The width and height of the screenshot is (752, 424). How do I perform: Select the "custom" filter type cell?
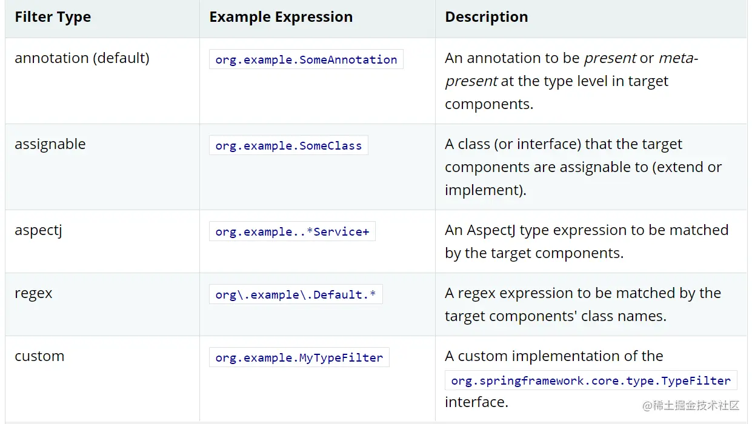(39, 356)
